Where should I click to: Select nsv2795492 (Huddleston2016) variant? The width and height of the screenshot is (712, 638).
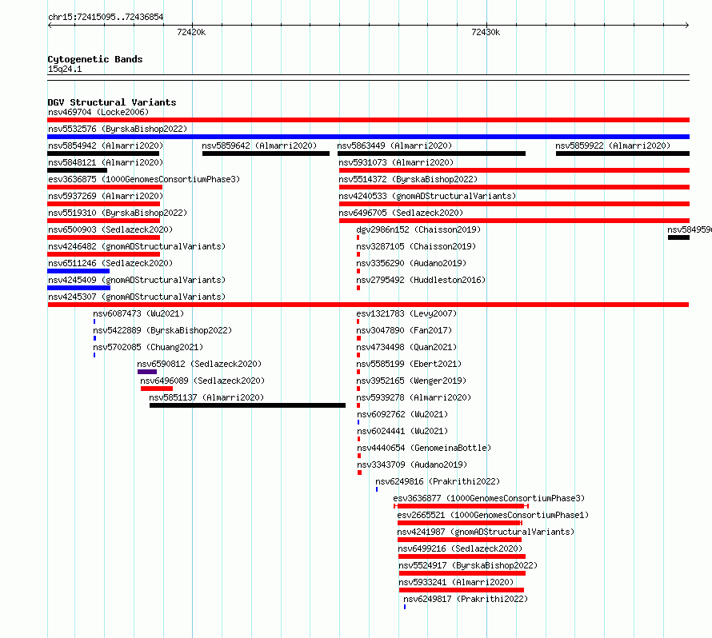pyautogui.click(x=421, y=280)
